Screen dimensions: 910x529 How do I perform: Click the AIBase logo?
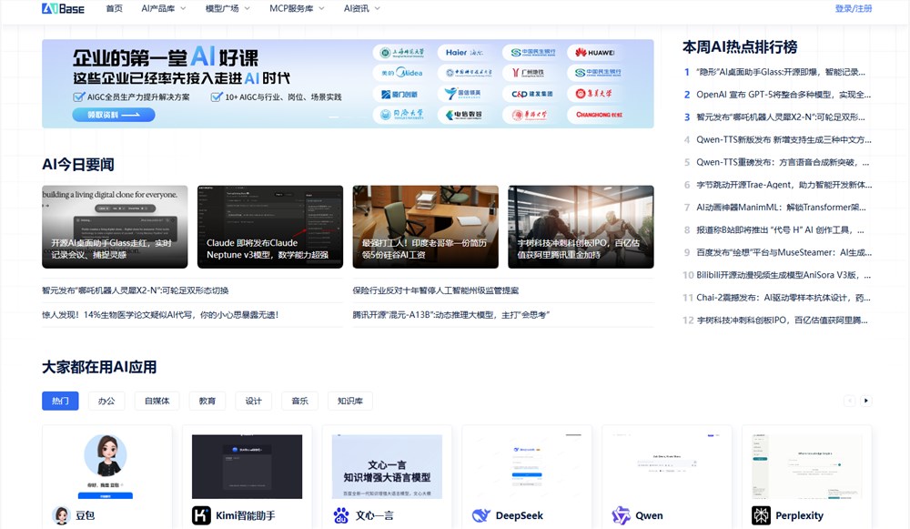click(62, 9)
